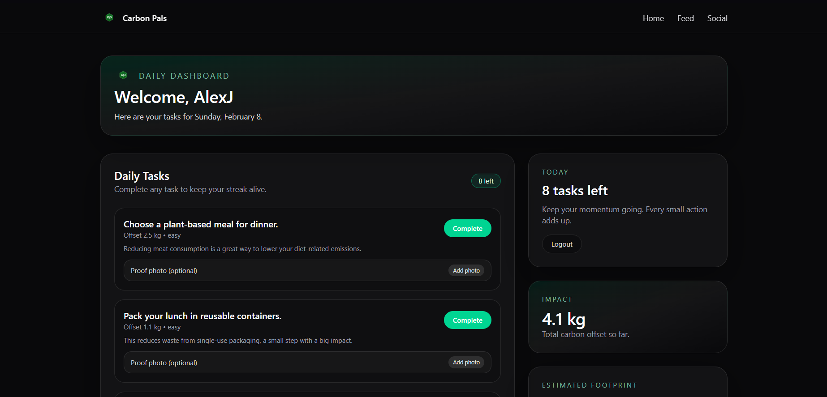Add photo for plant-based meal task
827x397 pixels.
(466, 270)
